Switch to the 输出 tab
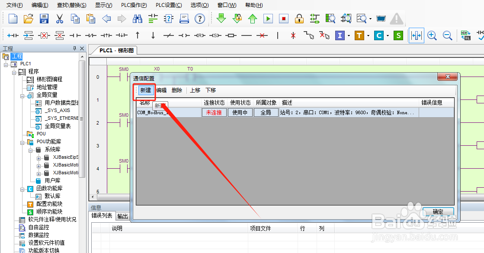 click(122, 215)
